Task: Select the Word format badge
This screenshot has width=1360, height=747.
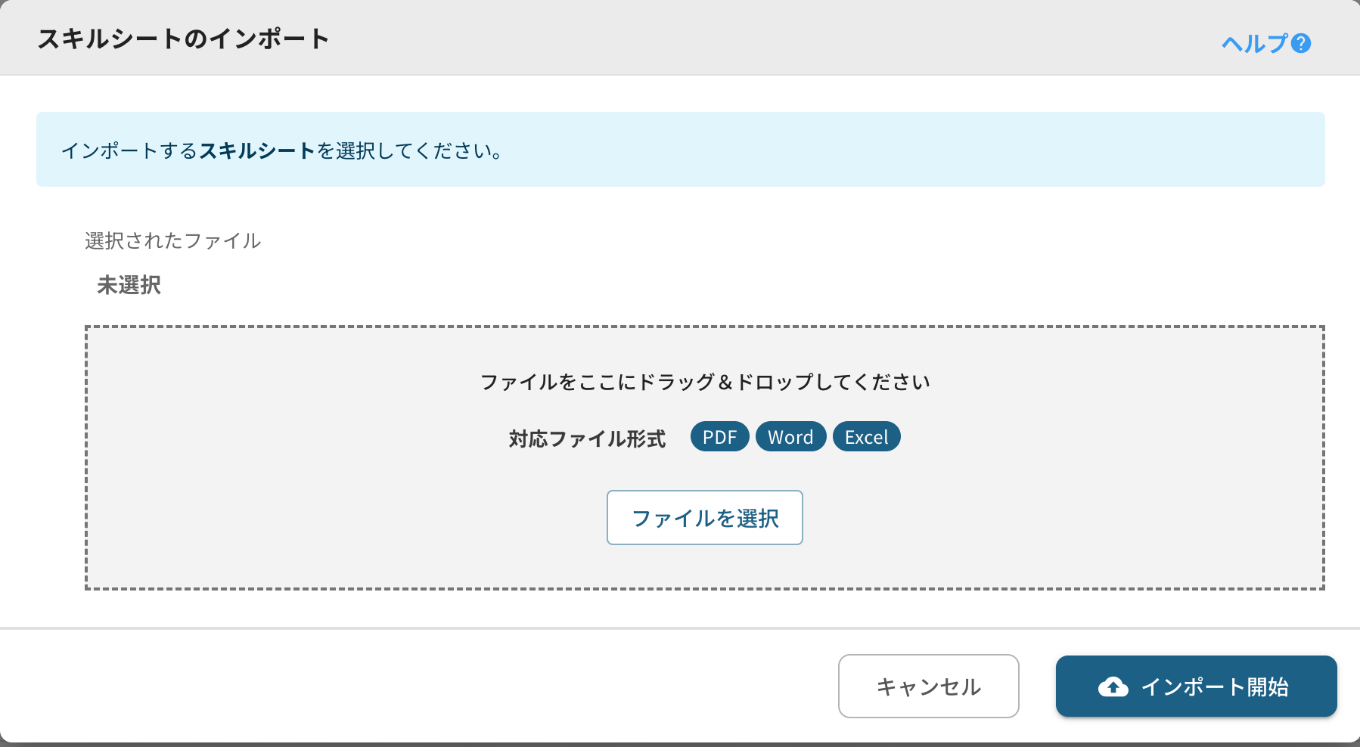Action: coord(790,437)
